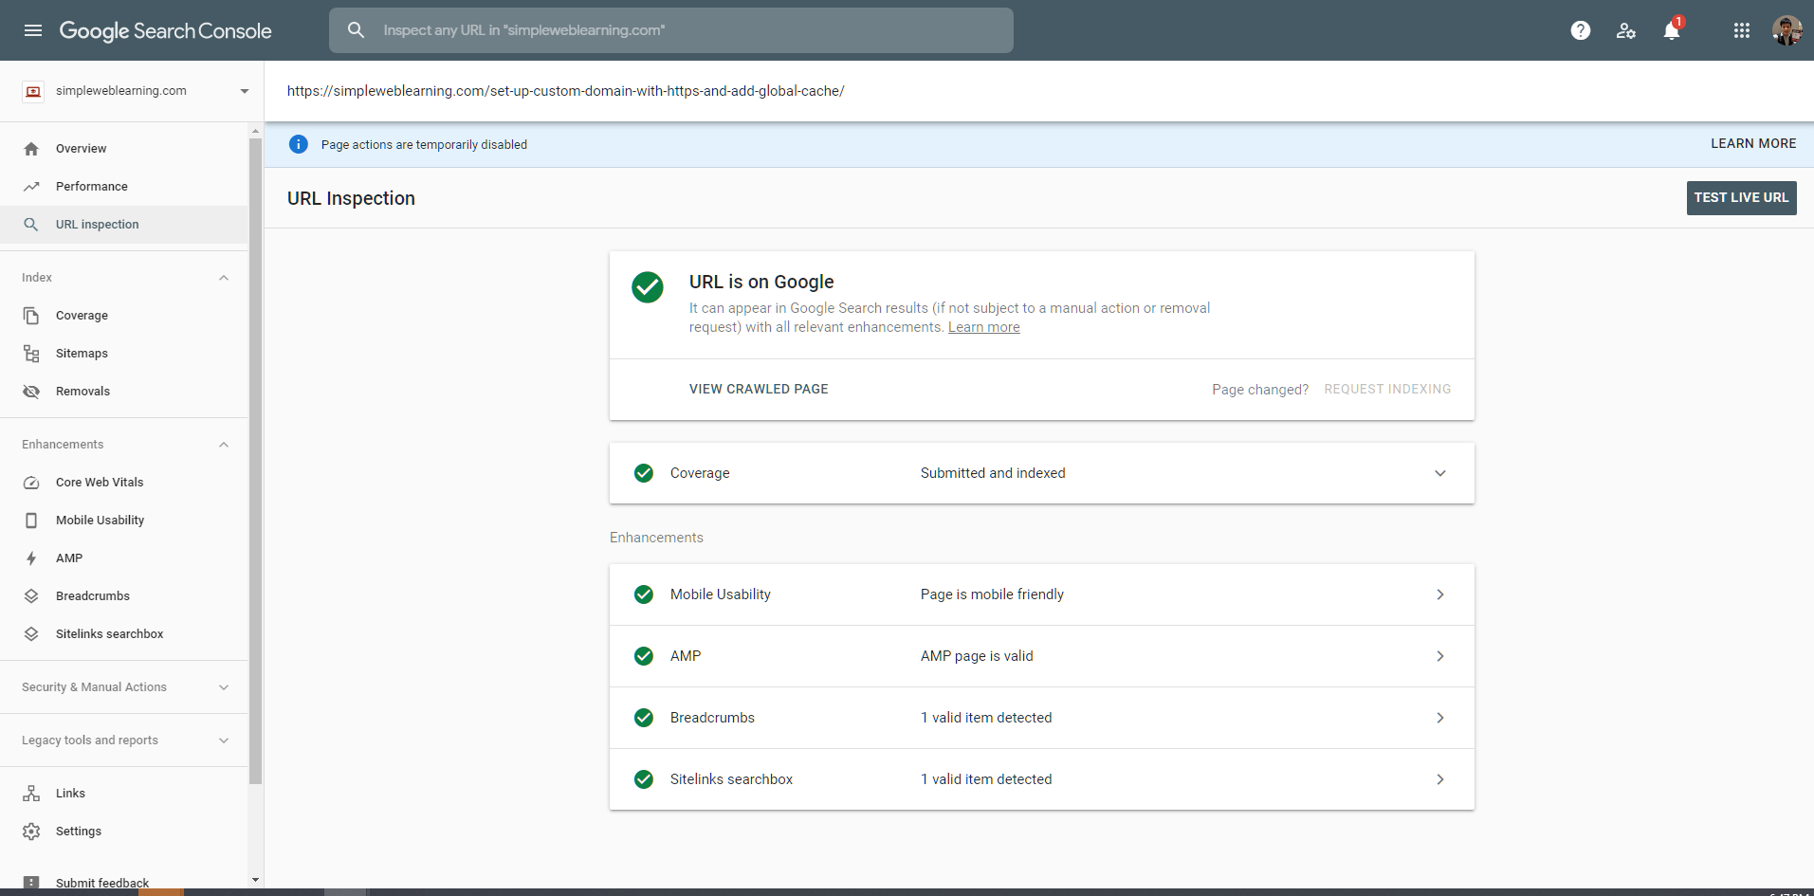The image size is (1814, 896).
Task: Click TEST LIVE URL button
Action: [x=1741, y=198]
